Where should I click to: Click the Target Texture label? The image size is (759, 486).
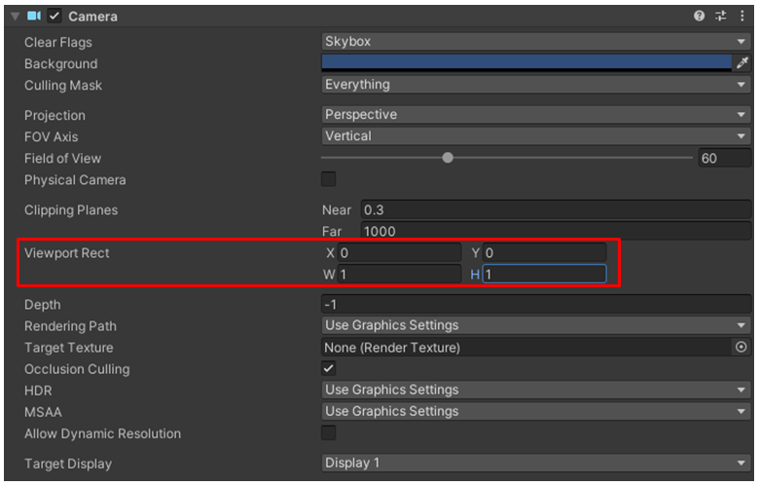coord(69,348)
